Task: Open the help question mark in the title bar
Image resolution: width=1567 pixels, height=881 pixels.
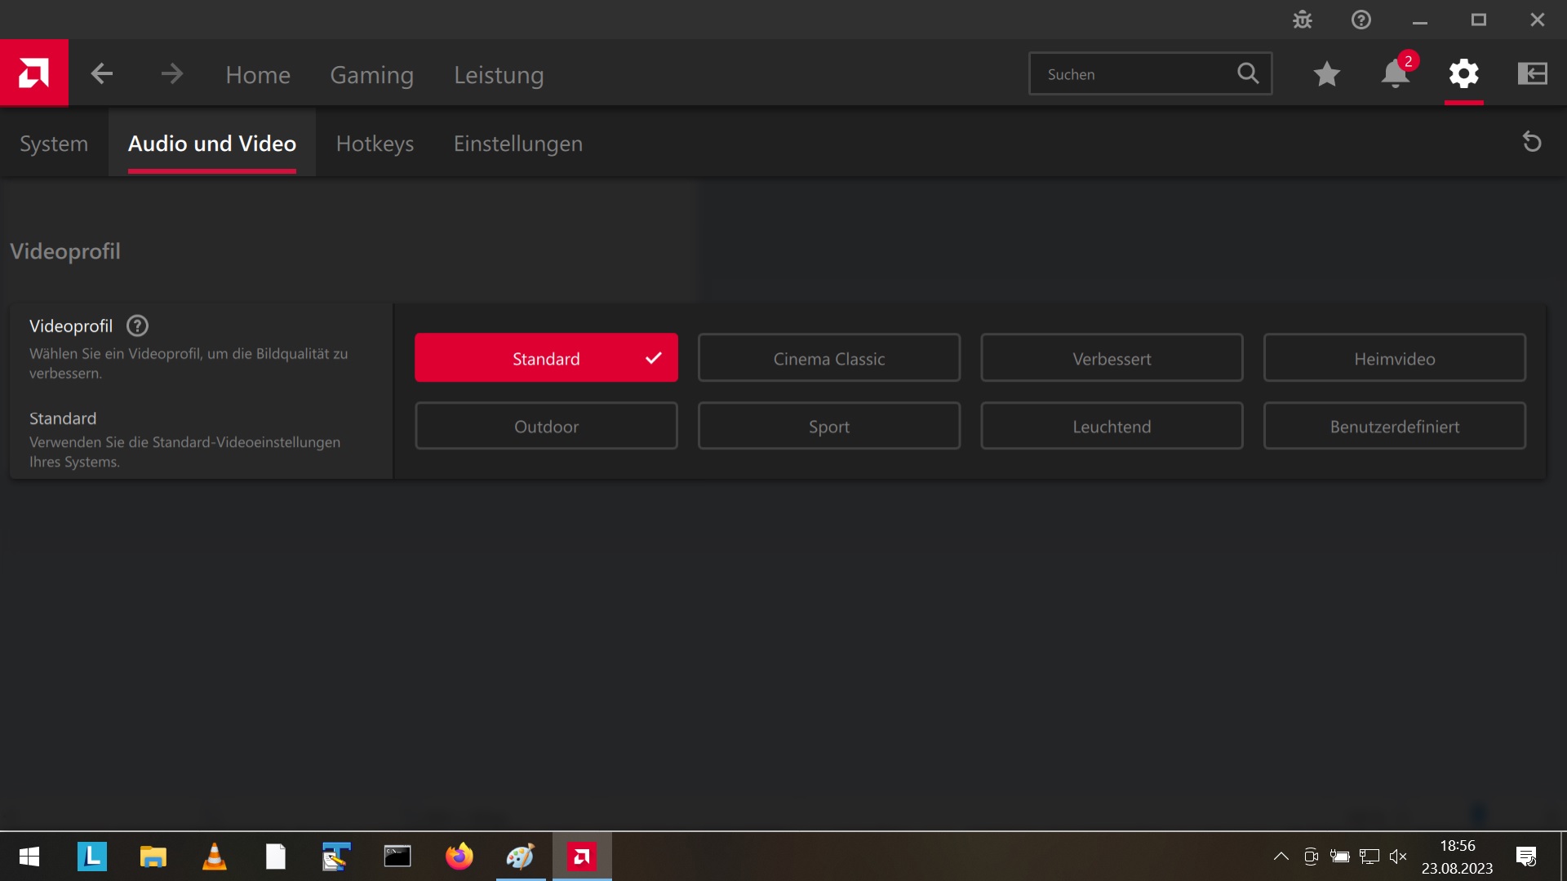Action: [x=1361, y=20]
